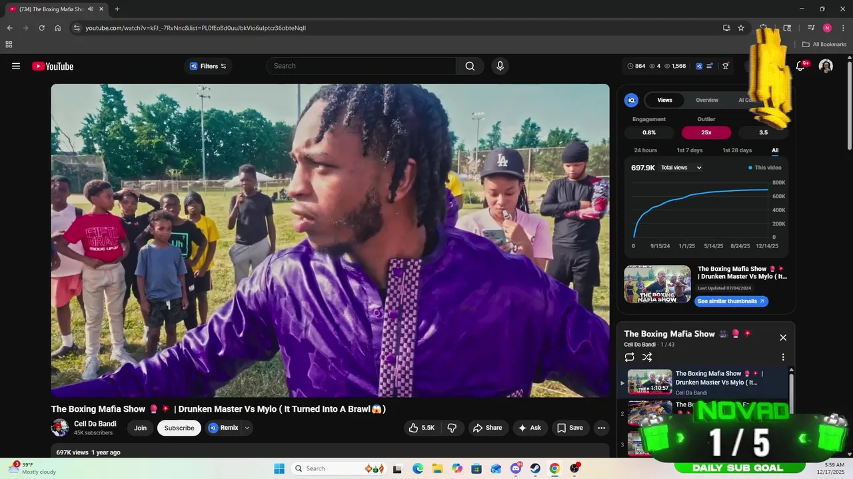
Task: Open the vidIQ trophy icon
Action: (x=726, y=66)
